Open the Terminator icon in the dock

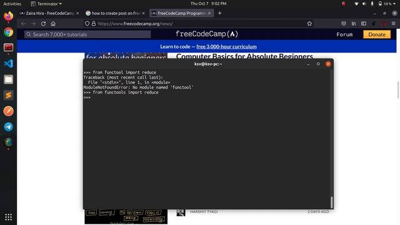click(8, 47)
